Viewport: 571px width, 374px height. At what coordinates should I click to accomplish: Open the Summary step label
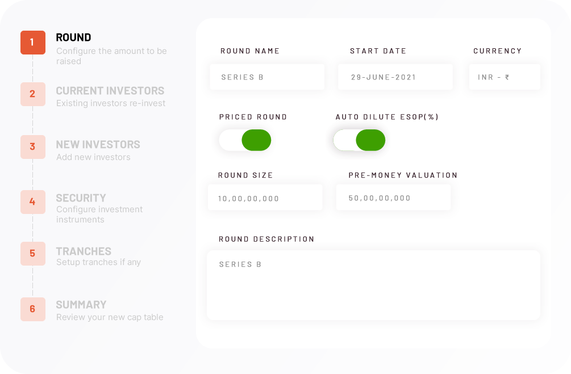coord(81,305)
